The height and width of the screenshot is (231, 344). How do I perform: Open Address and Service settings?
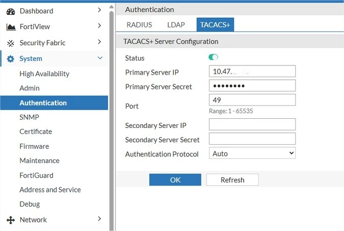[50, 190]
